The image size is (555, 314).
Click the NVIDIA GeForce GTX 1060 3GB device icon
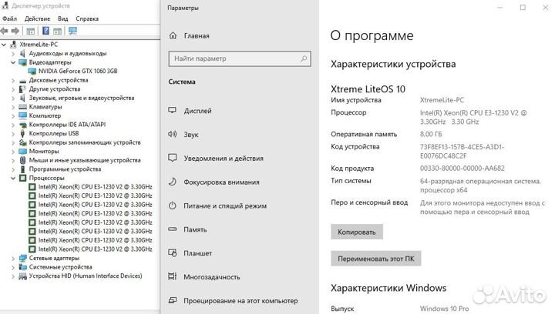click(32, 72)
